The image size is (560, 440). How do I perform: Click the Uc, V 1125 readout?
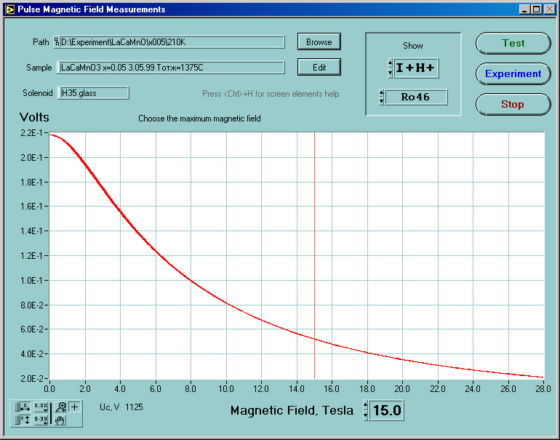[x=121, y=407]
